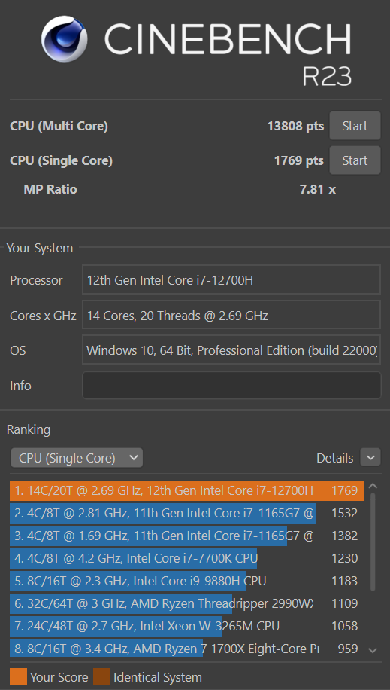Select ranking row 7 Intel Xeon W-3265M
This screenshot has height=690, width=390.
(x=186, y=626)
